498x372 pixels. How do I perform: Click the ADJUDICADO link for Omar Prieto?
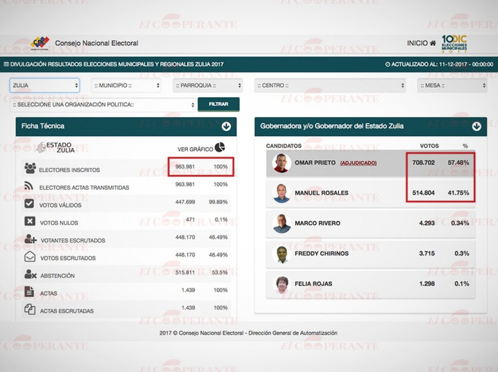pyautogui.click(x=358, y=163)
